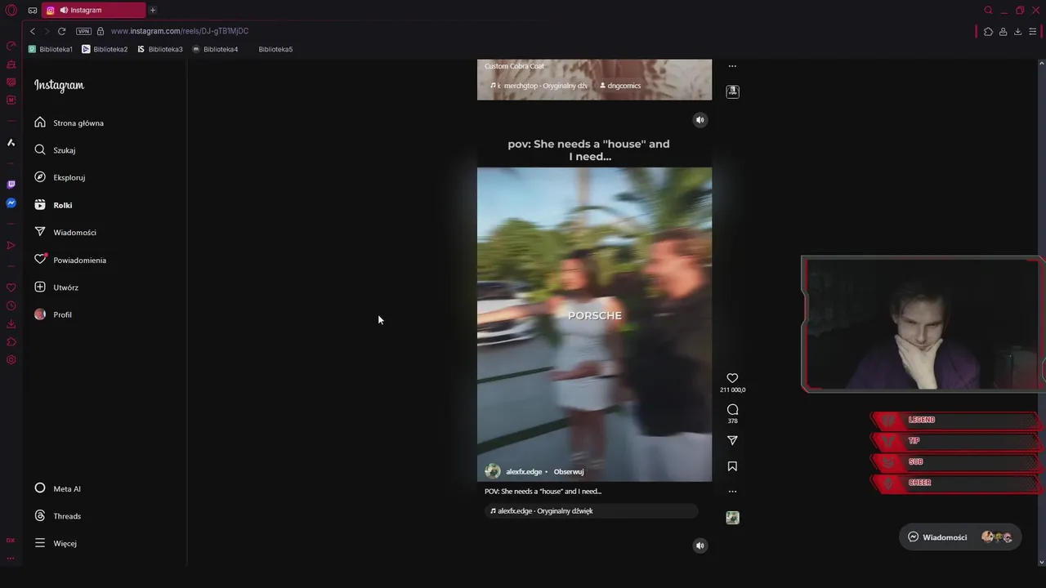Toggle sound on the lower reel
The height and width of the screenshot is (588, 1046).
700,546
